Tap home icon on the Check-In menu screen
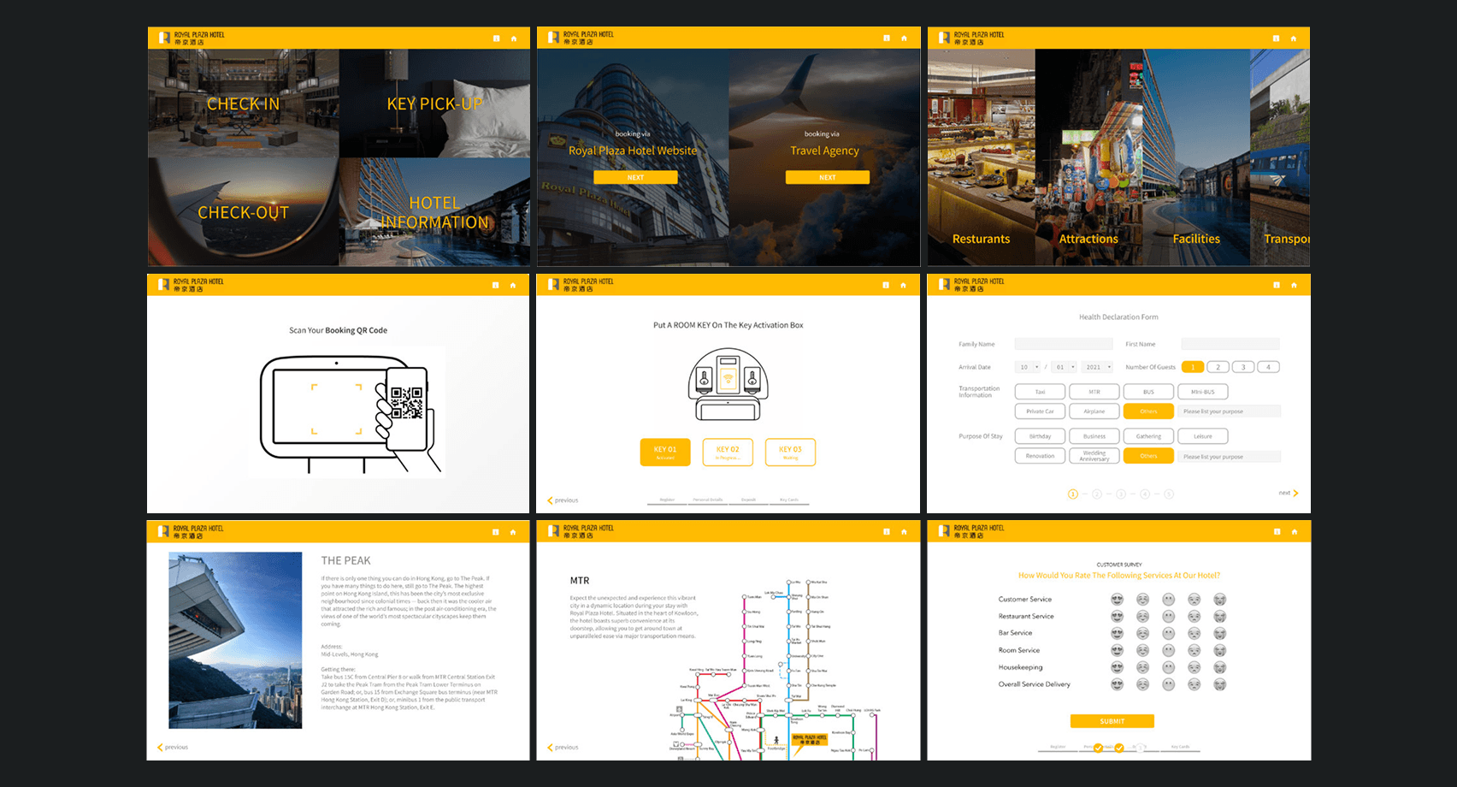 (514, 38)
